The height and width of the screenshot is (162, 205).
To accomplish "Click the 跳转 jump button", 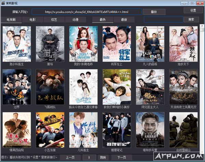I will tap(103, 158).
